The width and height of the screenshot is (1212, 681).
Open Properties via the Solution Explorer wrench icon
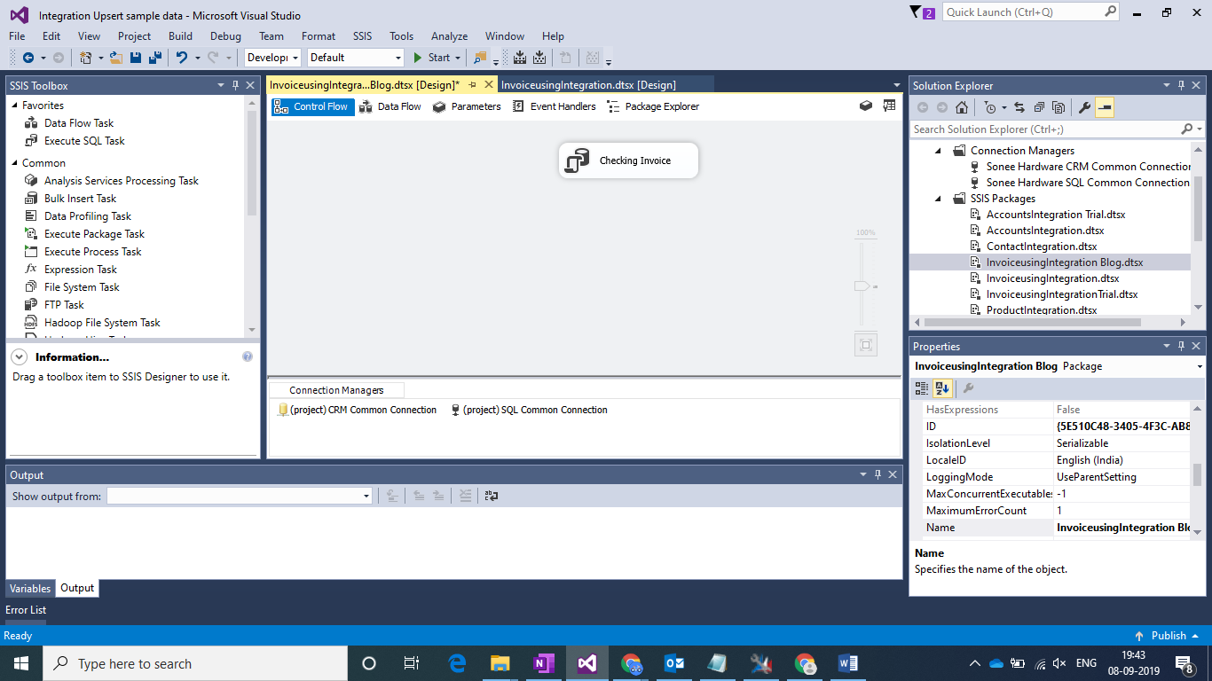[x=1084, y=107]
